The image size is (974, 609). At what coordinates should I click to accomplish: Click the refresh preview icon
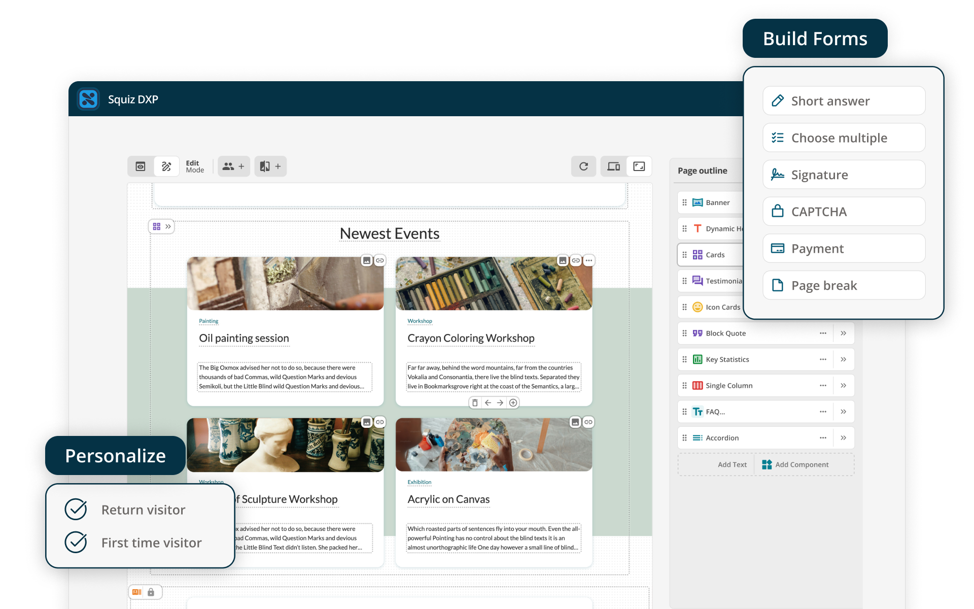pos(583,166)
